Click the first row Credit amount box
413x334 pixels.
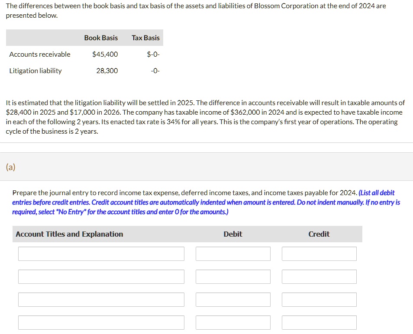(319, 254)
